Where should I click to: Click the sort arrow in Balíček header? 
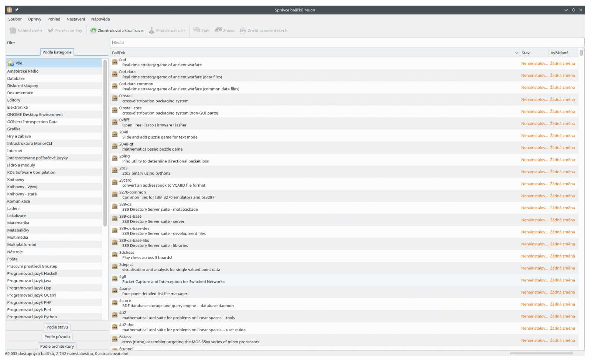(517, 53)
